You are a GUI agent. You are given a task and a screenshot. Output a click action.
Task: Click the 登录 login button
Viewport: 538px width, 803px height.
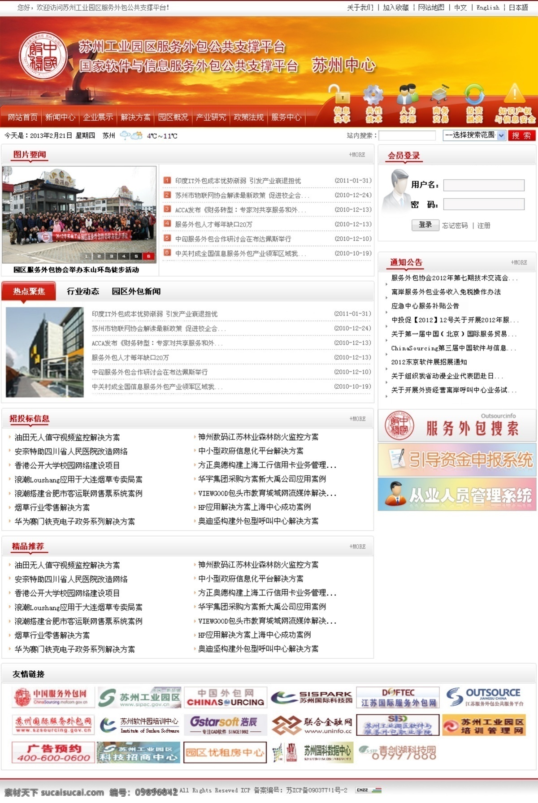[x=425, y=225]
